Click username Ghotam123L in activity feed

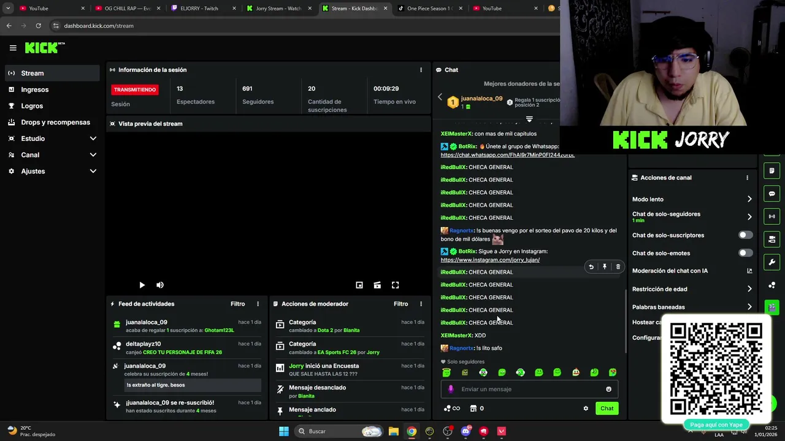point(219,330)
